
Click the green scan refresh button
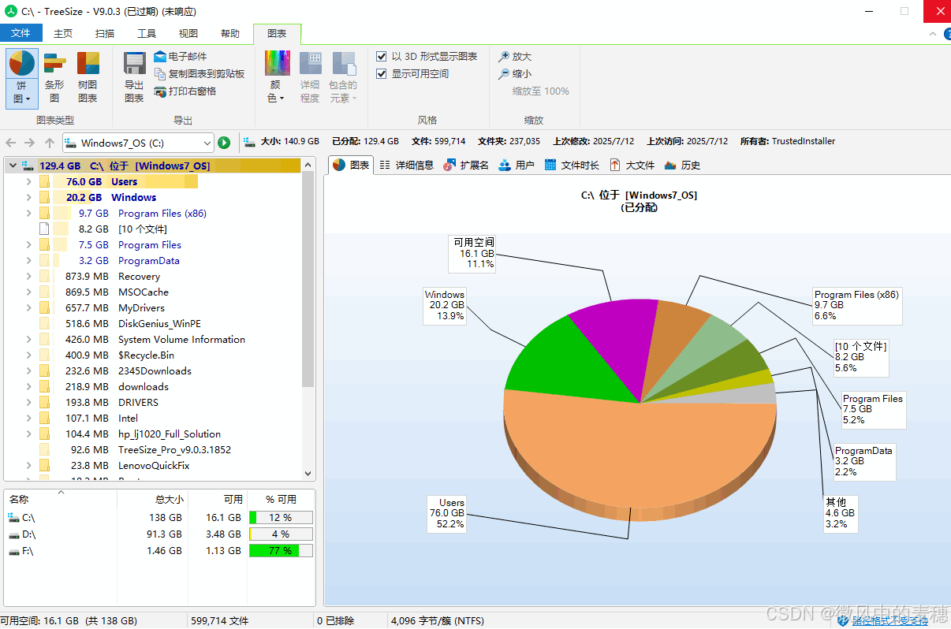tap(224, 143)
